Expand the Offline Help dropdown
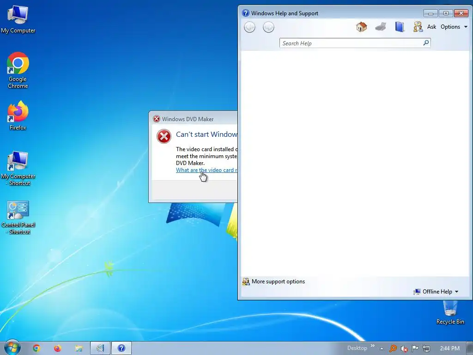The width and height of the screenshot is (473, 355). [436, 292]
